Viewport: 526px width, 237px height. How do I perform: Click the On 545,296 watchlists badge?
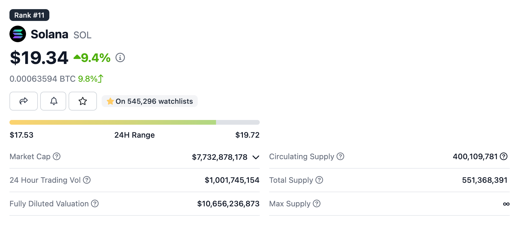point(150,101)
